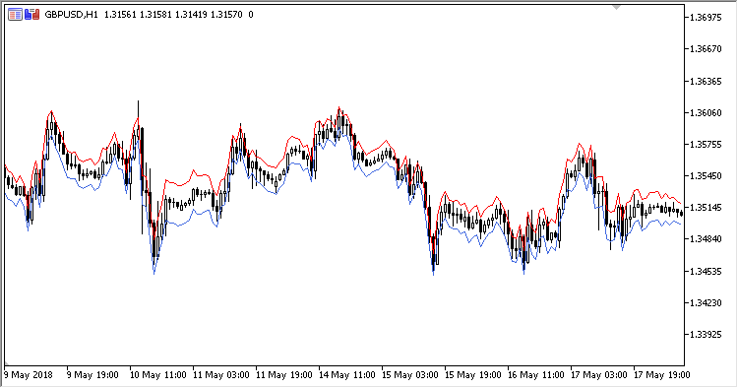738x388 pixels.
Task: Click the 11 May 19:00 time label
Action: pyautogui.click(x=284, y=375)
